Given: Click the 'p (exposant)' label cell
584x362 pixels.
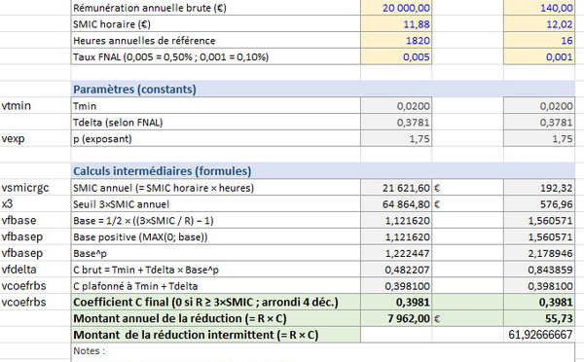Looking at the screenshot, I should pos(216,138).
